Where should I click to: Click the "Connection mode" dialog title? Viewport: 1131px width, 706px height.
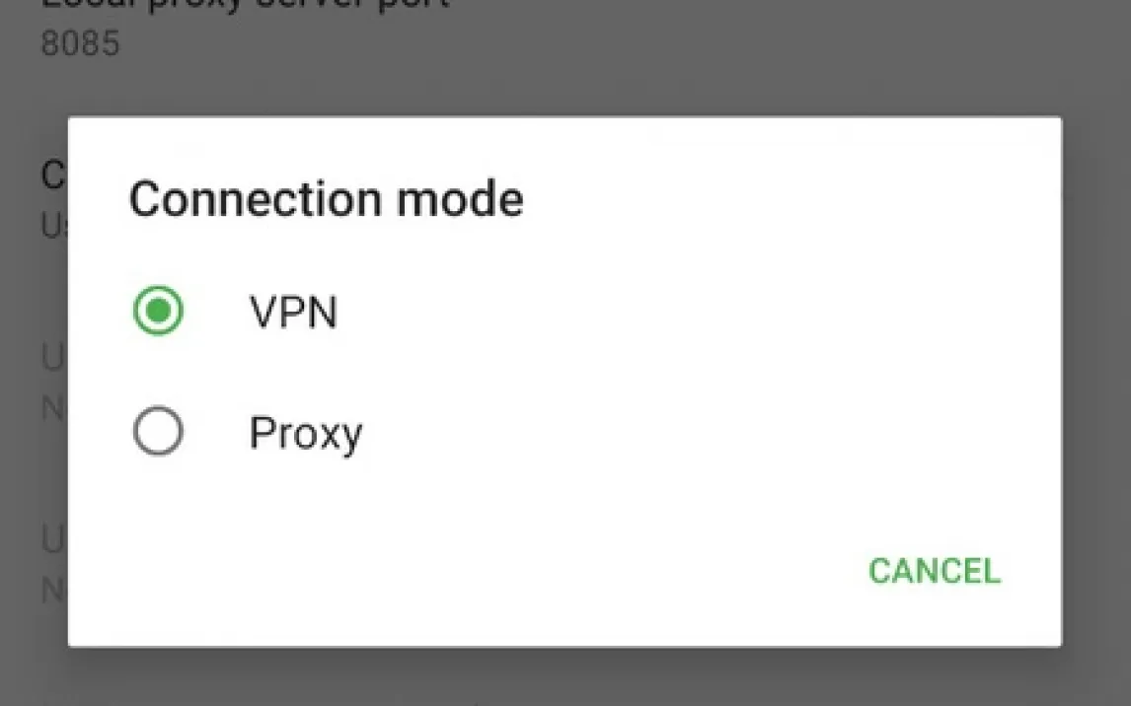[x=326, y=199]
